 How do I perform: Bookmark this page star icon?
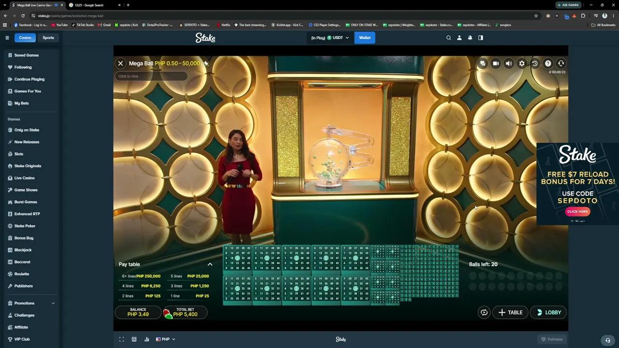(x=536, y=15)
